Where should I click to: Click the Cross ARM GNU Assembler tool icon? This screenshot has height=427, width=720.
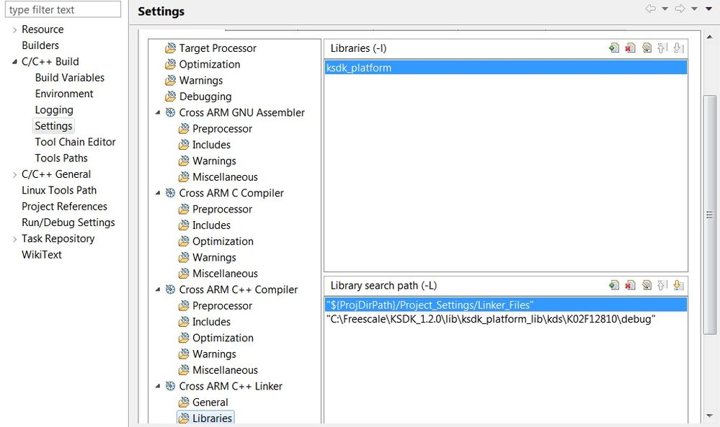coord(170,112)
